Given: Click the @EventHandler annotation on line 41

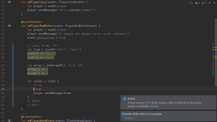Looking at the screenshot, I should (31, 117).
